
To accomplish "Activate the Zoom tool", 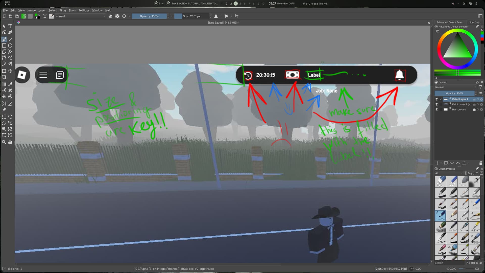I will 4,142.
